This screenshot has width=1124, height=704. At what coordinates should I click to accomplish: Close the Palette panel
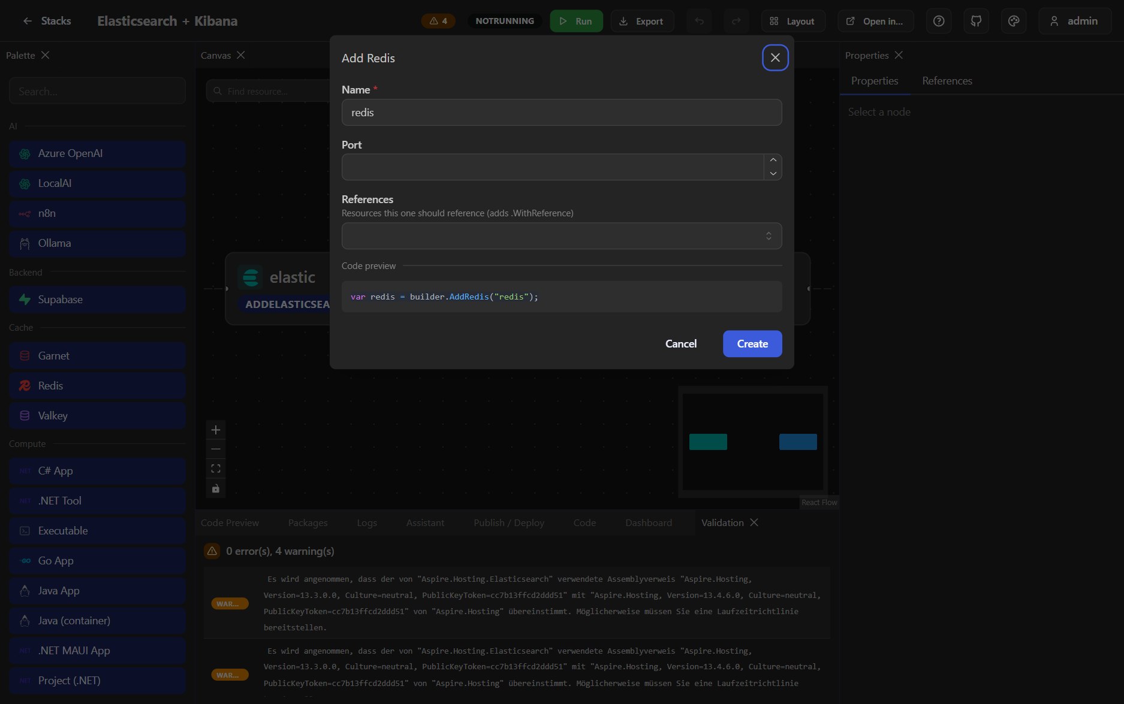click(45, 55)
